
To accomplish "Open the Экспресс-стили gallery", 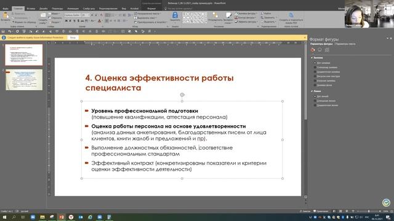I will (228, 18).
